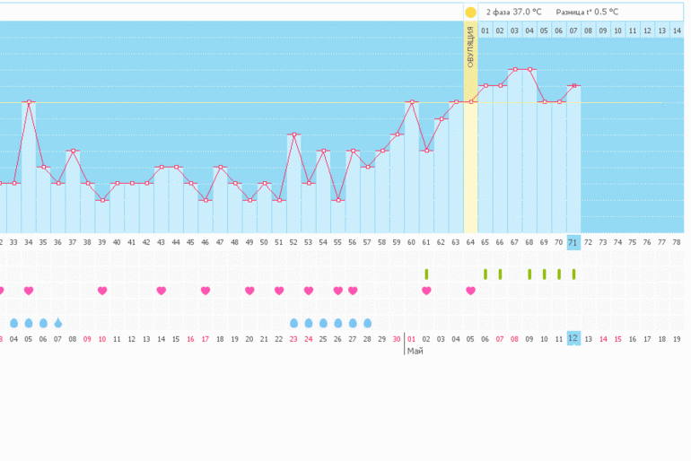Select the temperature data point on day 60

coord(412,102)
